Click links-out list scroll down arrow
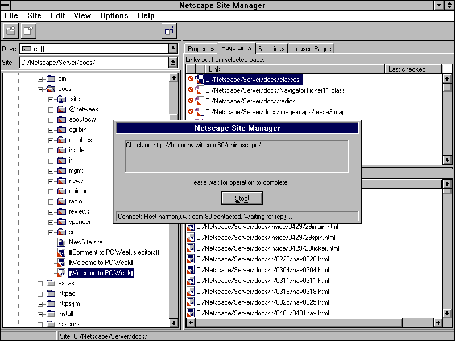This screenshot has width=455, height=341. coord(447,160)
